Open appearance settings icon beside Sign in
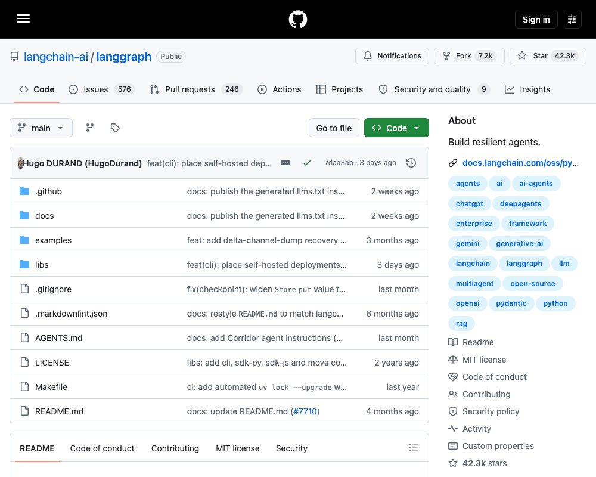This screenshot has width=596, height=477. pyautogui.click(x=572, y=19)
